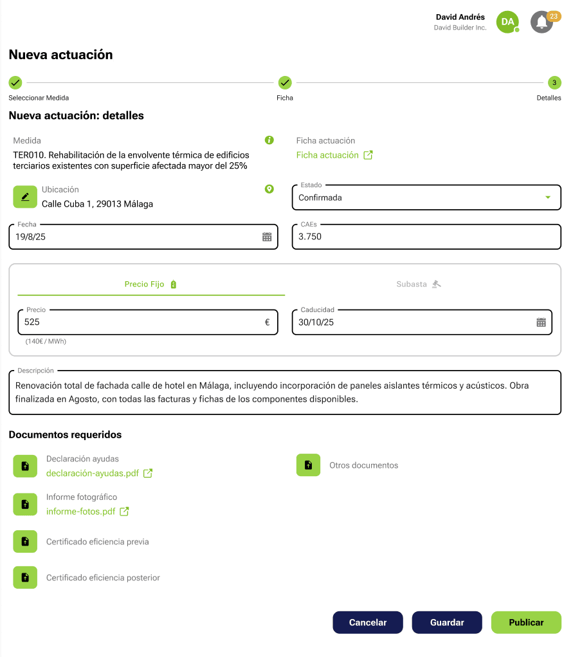Open the declaración-ayudas.pdf link
Viewport: 564px width, 657px height.
pos(93,472)
